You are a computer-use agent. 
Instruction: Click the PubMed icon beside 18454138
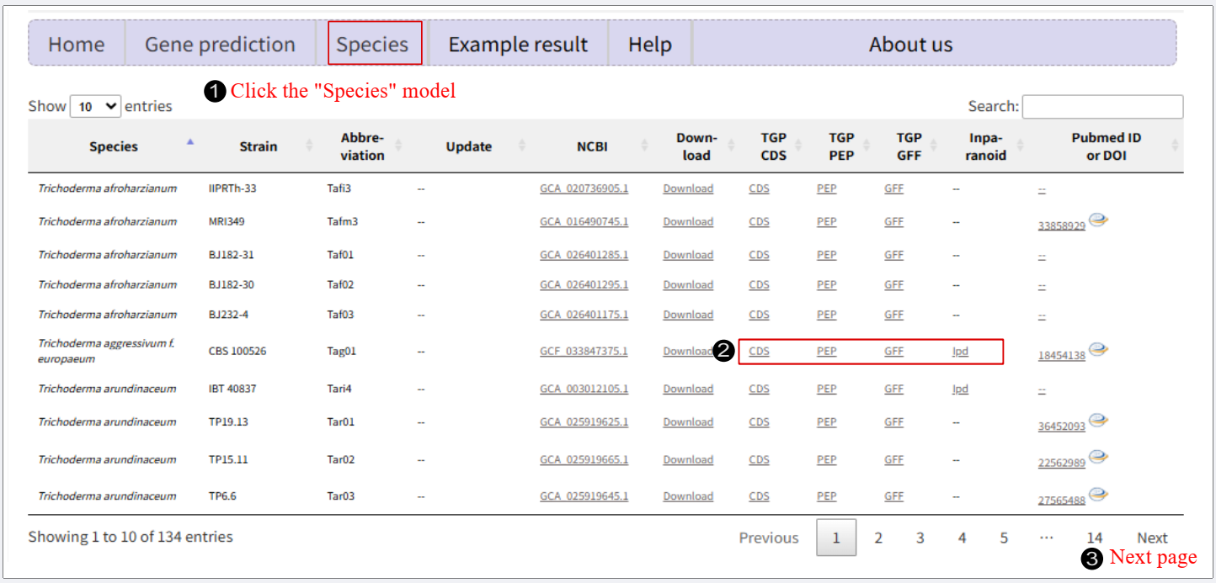[x=1097, y=349]
